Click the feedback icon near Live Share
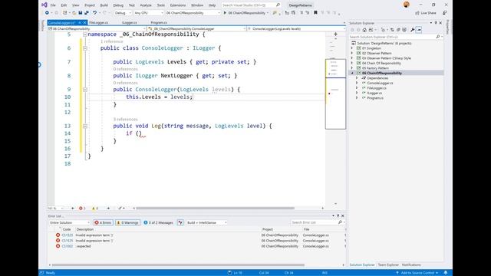This screenshot has height=276, width=491. point(445,13)
